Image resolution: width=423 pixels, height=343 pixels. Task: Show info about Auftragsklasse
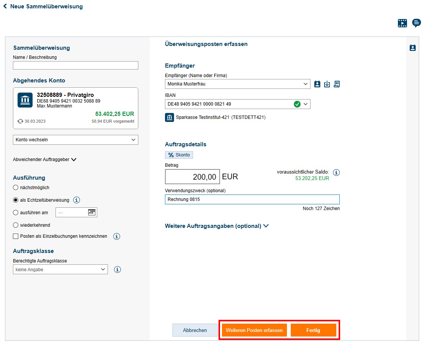[117, 269]
